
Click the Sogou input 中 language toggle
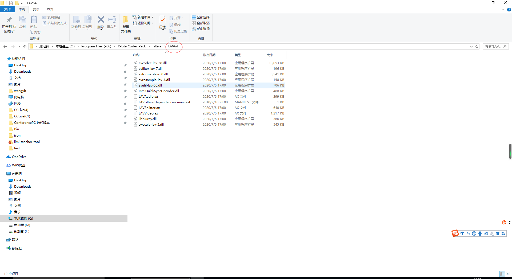coord(462,233)
